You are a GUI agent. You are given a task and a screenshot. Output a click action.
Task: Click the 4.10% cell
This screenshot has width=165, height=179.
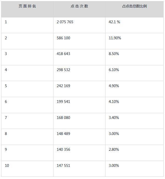point(134,105)
